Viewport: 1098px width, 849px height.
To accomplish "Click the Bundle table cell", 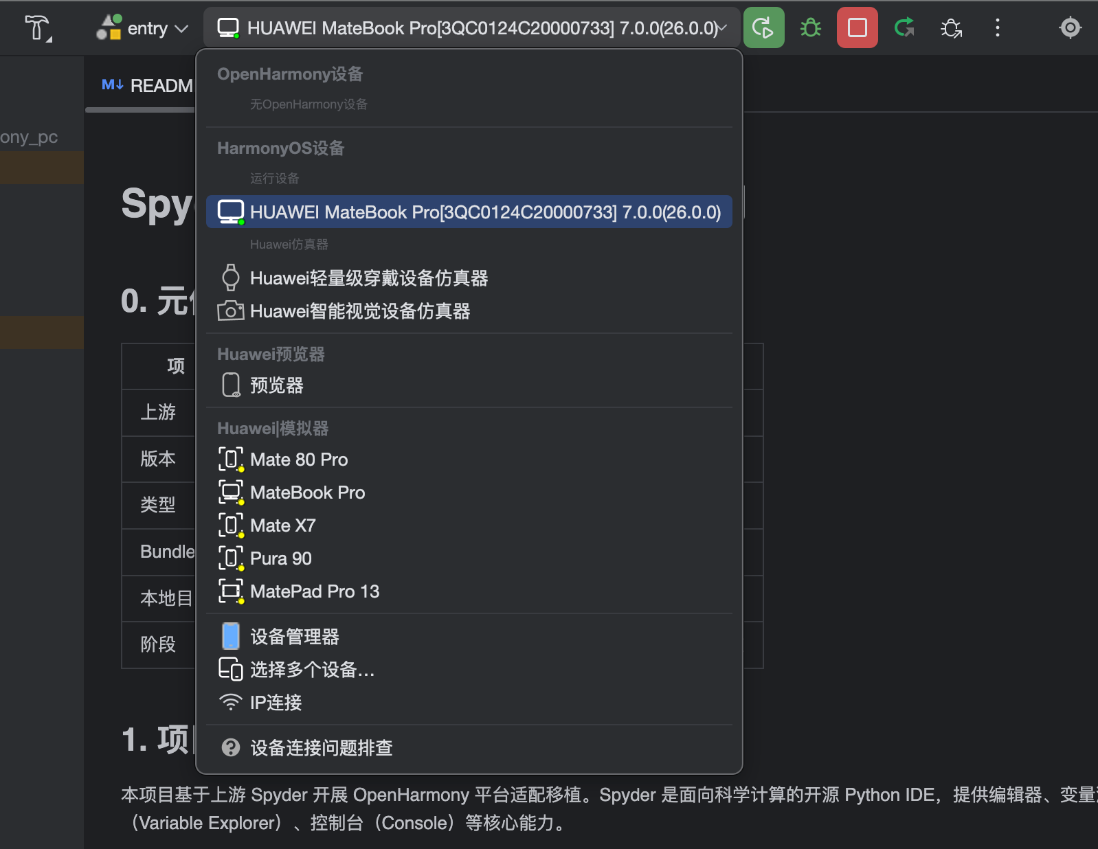I will pos(159,552).
